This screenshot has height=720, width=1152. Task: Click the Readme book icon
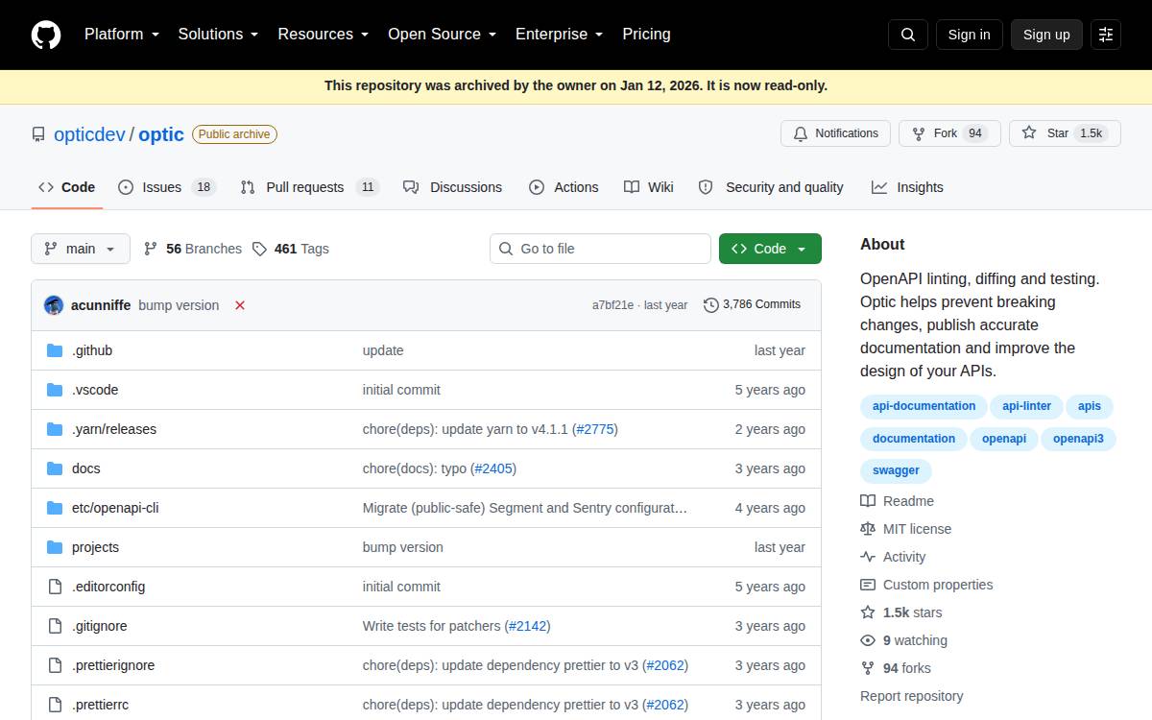tap(868, 501)
